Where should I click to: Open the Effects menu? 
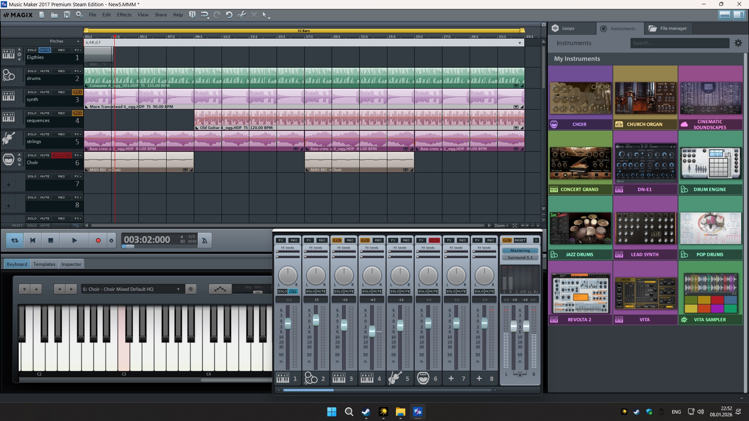(124, 15)
